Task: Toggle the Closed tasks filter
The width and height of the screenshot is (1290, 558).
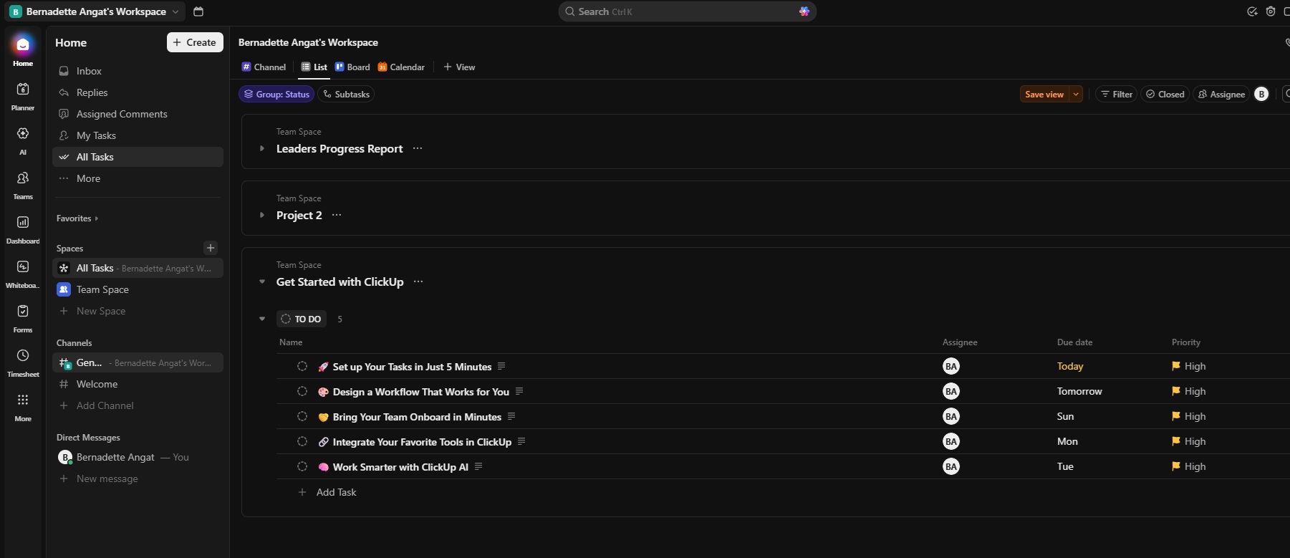Action: (x=1165, y=95)
